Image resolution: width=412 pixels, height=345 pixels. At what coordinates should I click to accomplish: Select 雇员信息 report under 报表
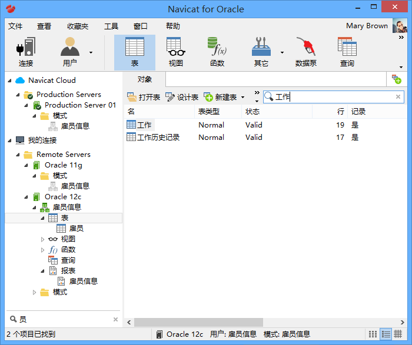pyautogui.click(x=84, y=282)
